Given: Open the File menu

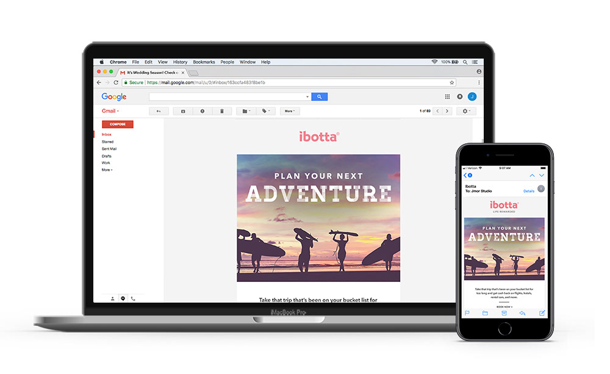Looking at the screenshot, I should click(135, 62).
